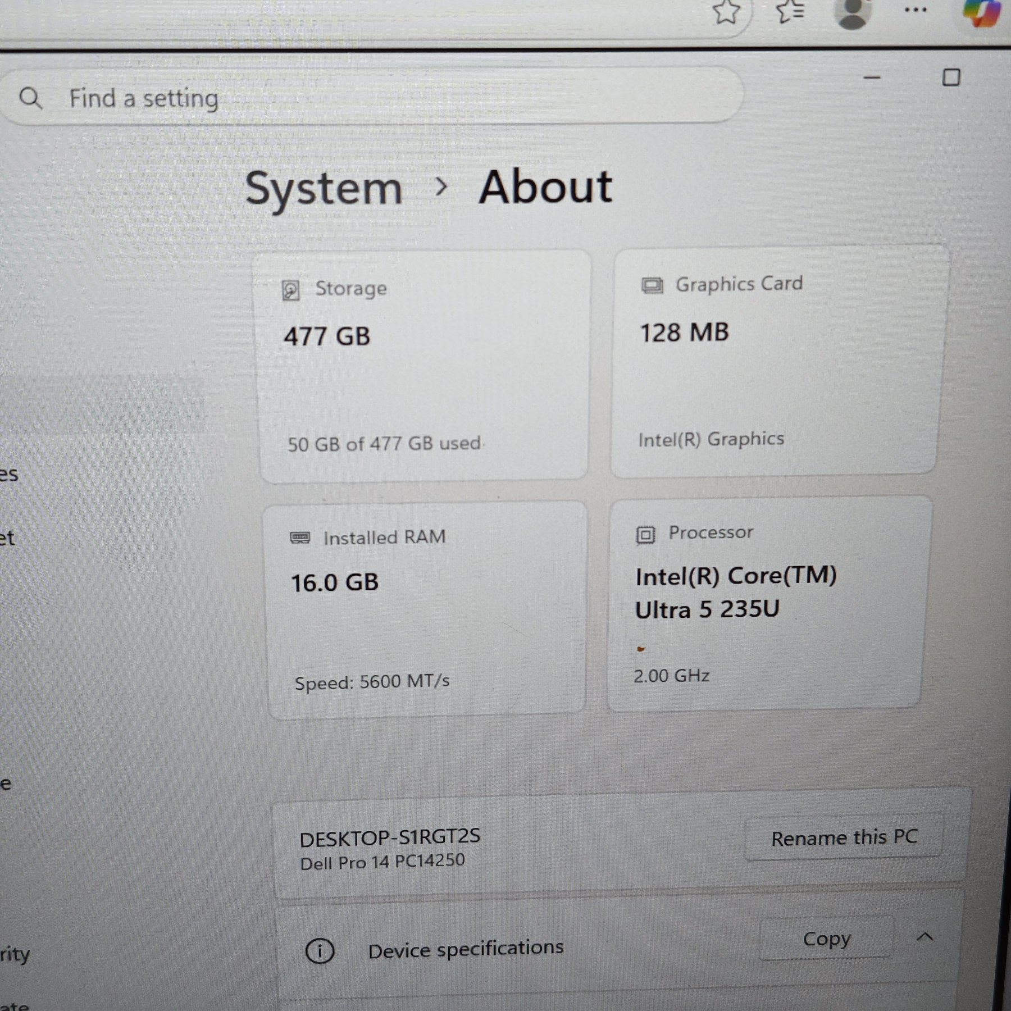Click the About page heading

click(x=545, y=186)
